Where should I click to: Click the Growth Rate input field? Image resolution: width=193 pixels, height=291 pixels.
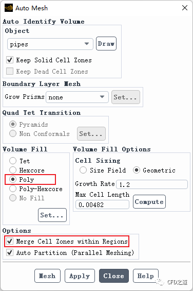[152, 184]
